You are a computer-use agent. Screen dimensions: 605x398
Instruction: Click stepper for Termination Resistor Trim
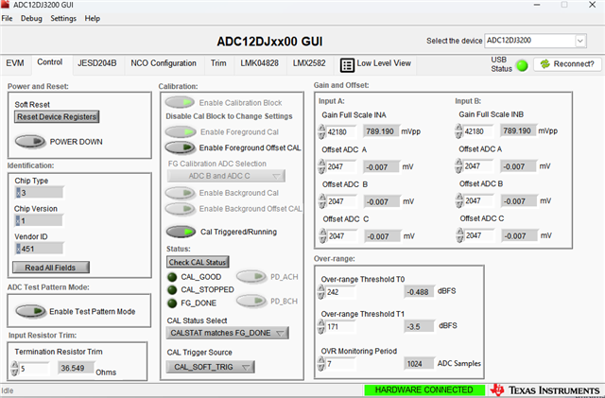coord(15,369)
